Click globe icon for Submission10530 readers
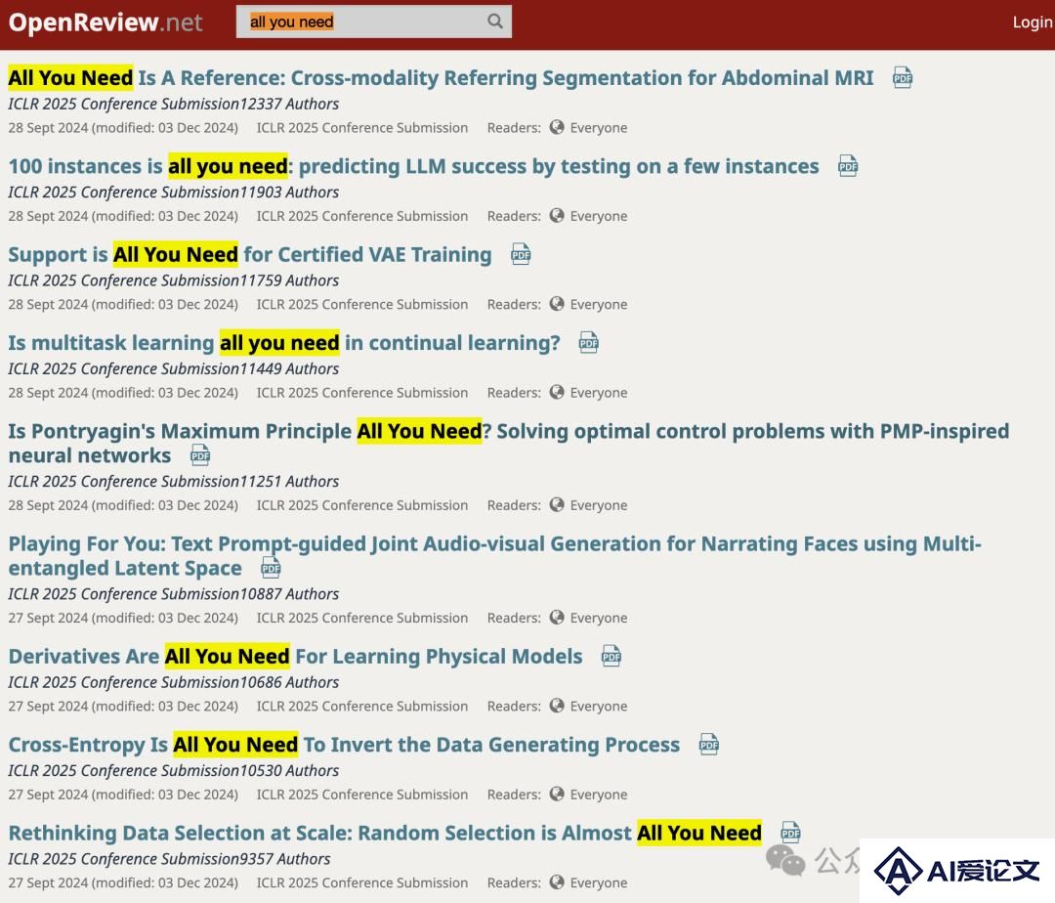The image size is (1055, 903). pos(557,794)
